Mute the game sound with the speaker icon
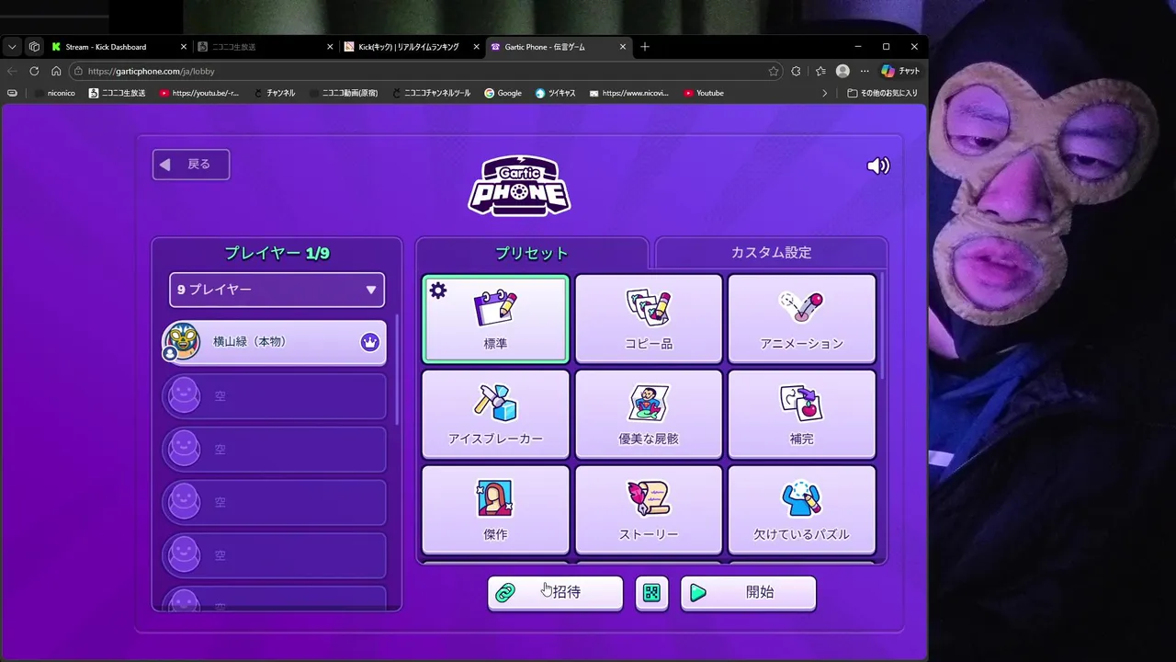Image resolution: width=1176 pixels, height=662 pixels. tap(878, 165)
